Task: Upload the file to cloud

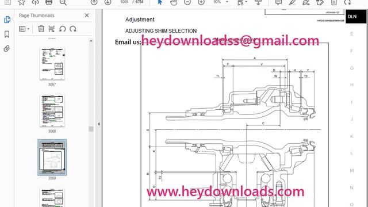Action: tap(35, 2)
